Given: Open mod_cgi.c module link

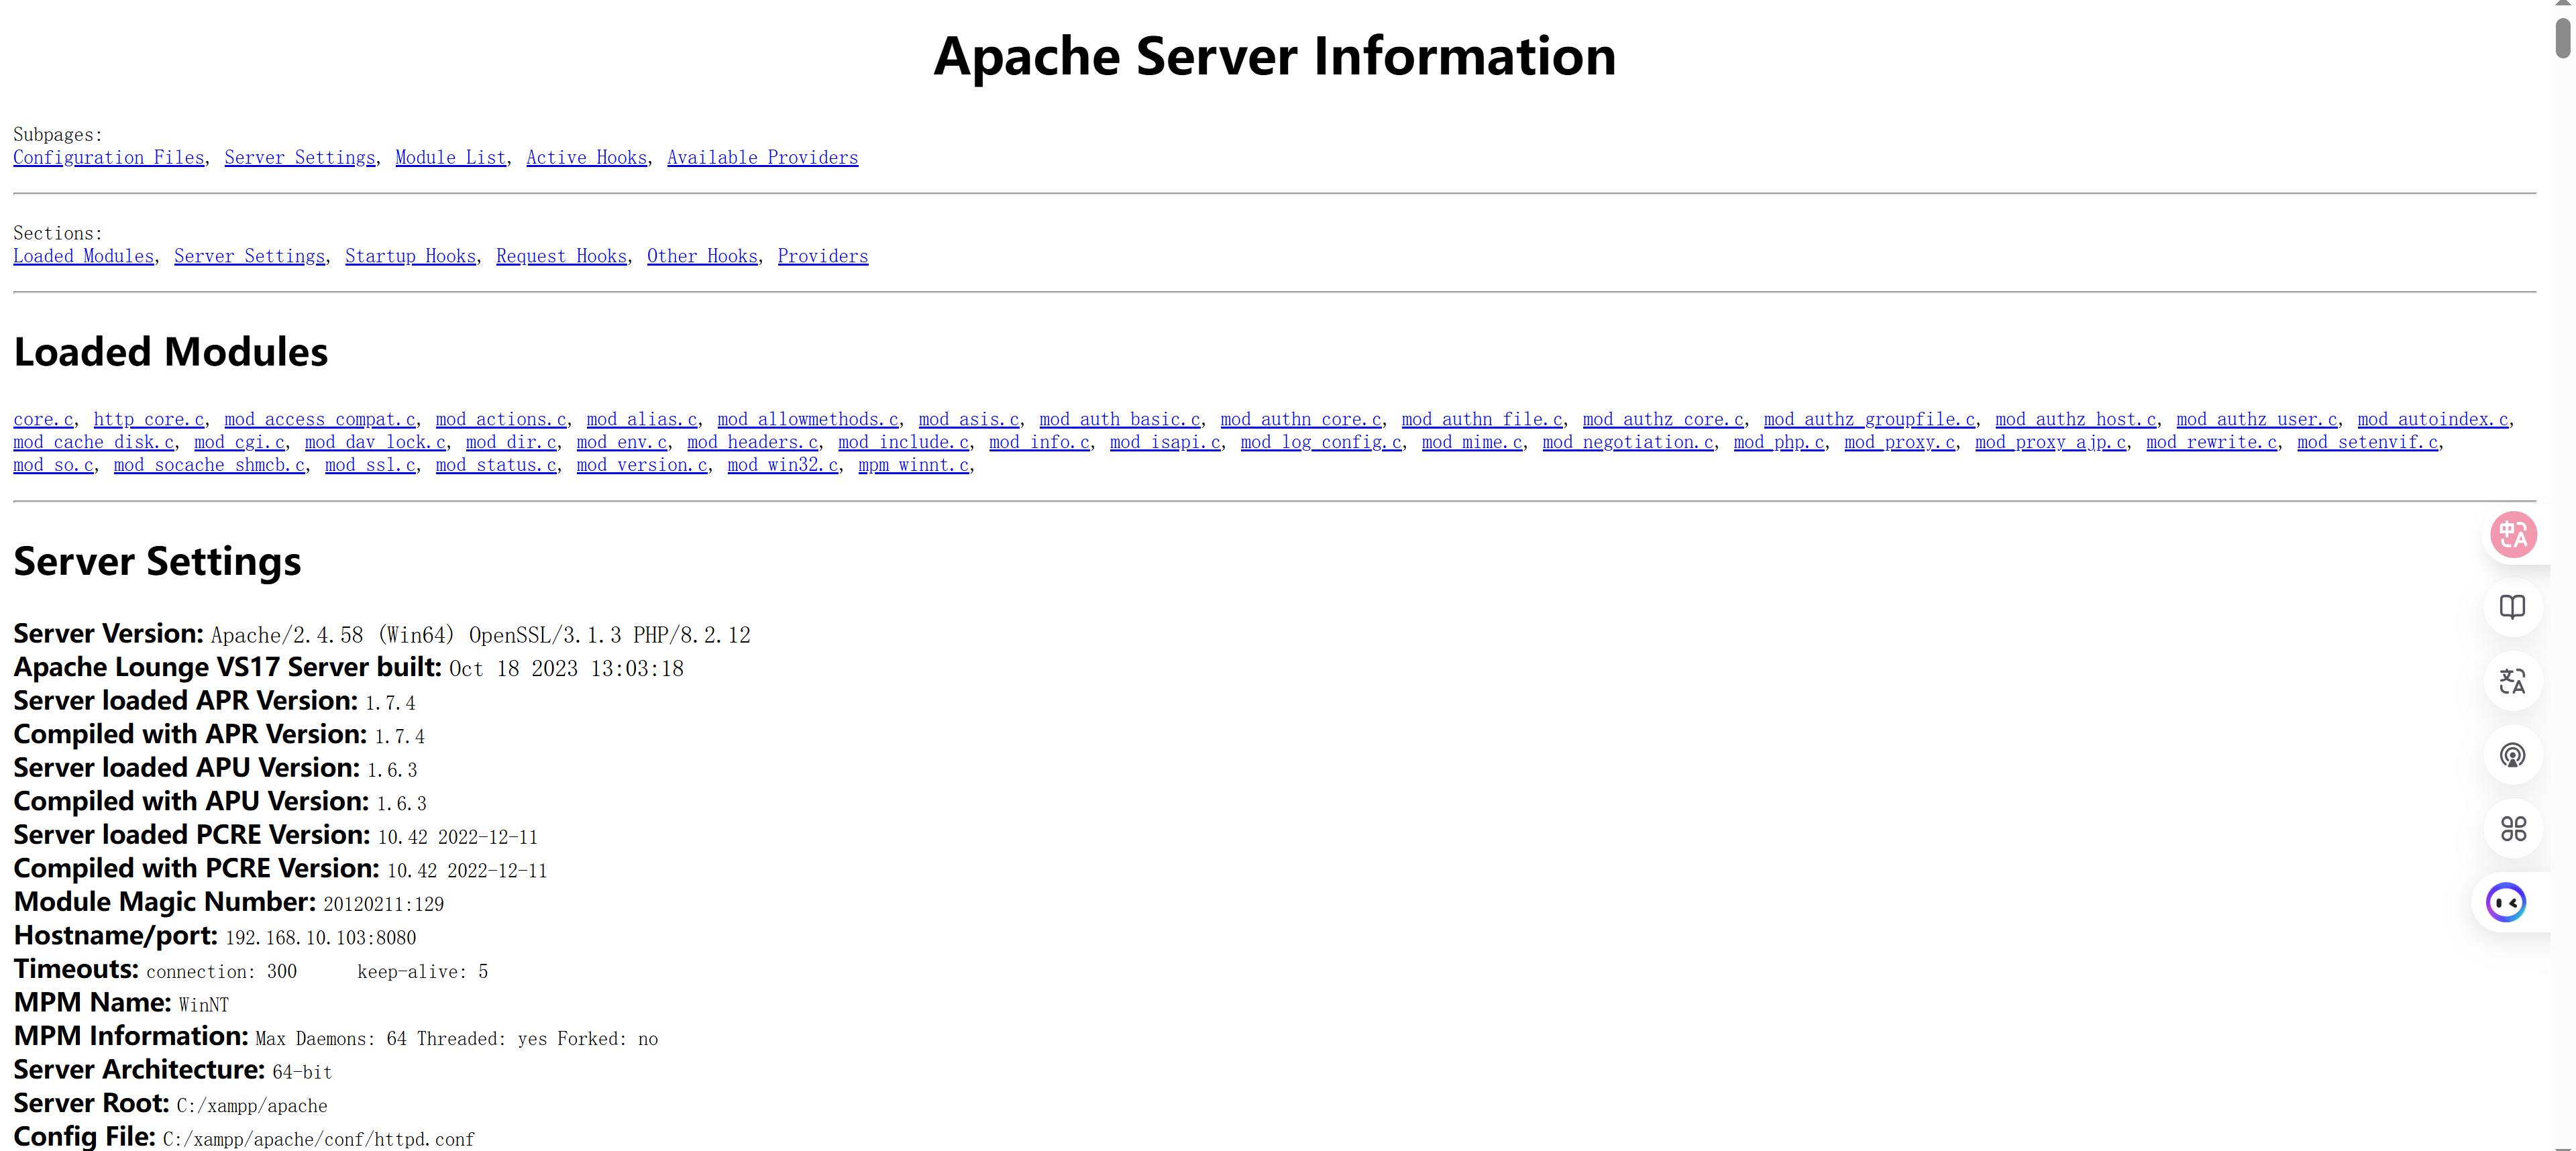Looking at the screenshot, I should 239,442.
